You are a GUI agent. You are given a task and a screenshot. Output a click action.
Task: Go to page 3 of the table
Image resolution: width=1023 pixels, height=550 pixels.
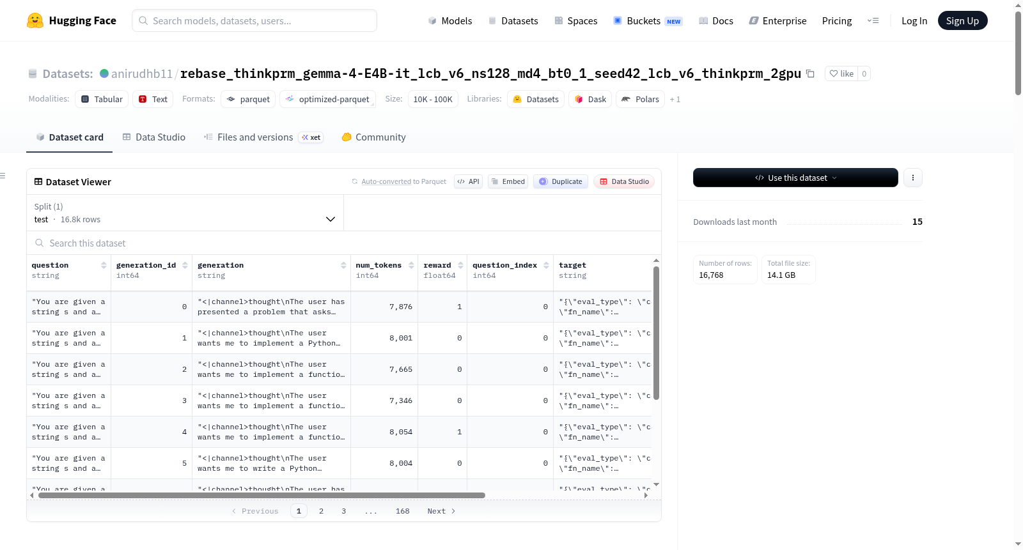tap(343, 511)
